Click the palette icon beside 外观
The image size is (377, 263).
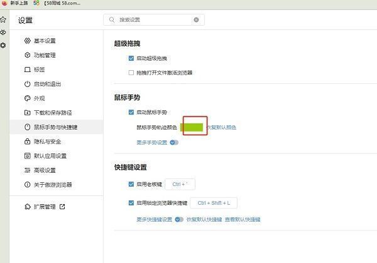pos(28,98)
